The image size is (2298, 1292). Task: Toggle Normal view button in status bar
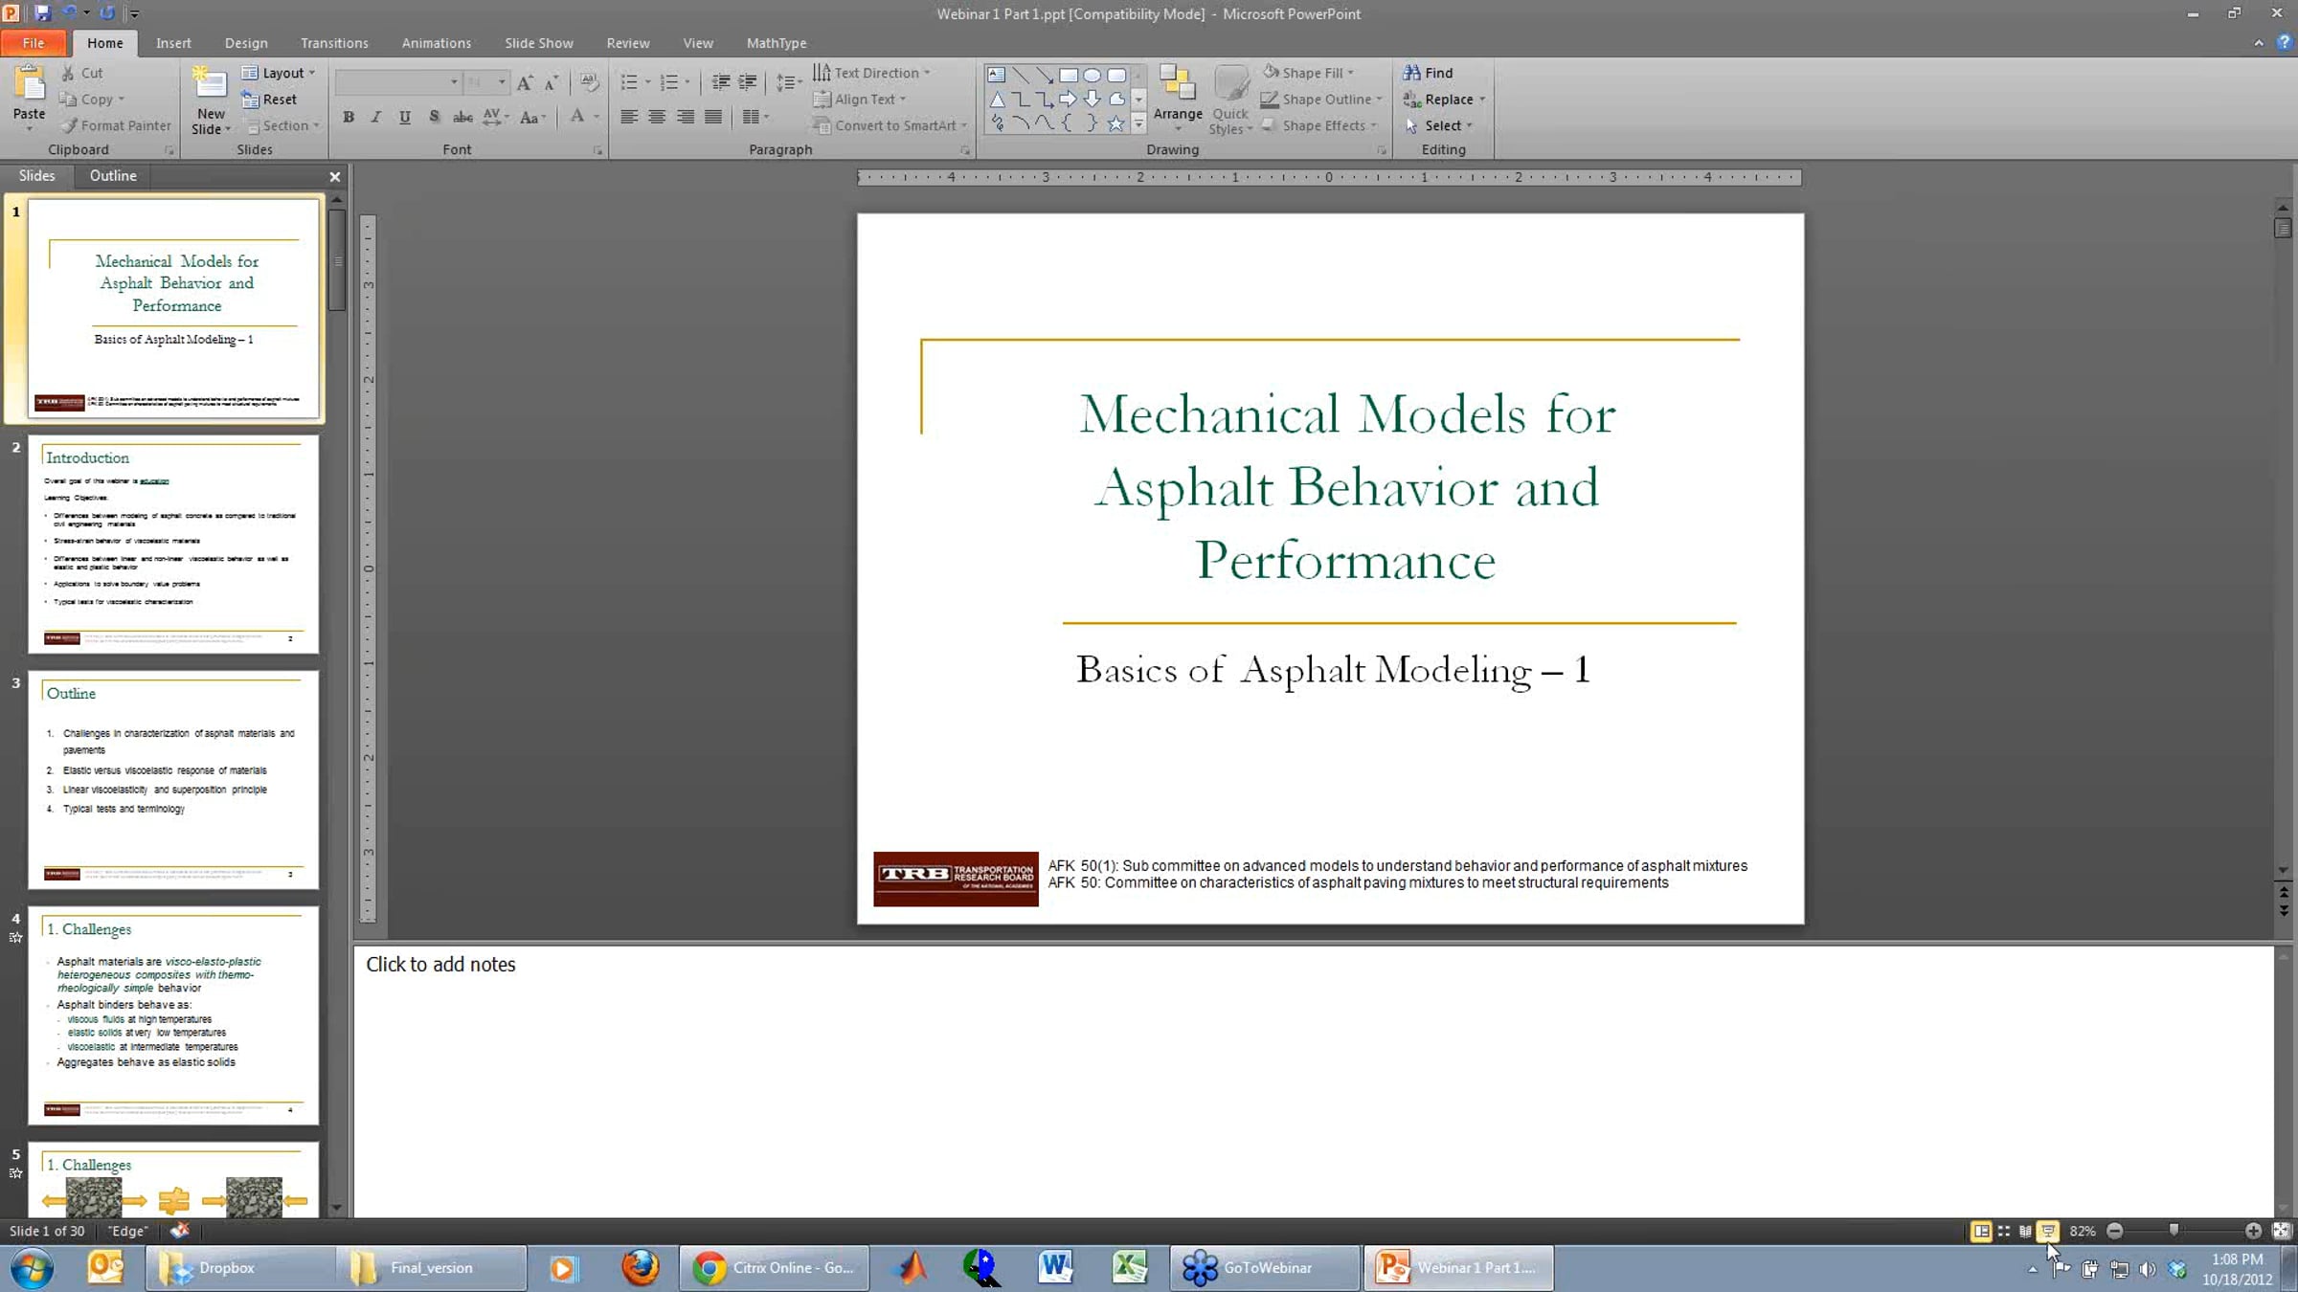[1980, 1231]
